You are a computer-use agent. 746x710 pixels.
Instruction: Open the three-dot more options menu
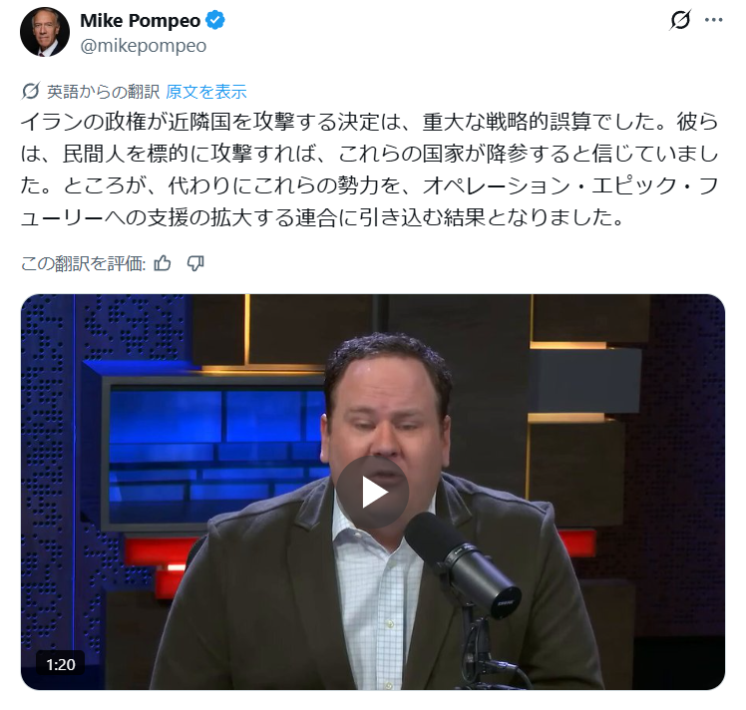point(713,20)
